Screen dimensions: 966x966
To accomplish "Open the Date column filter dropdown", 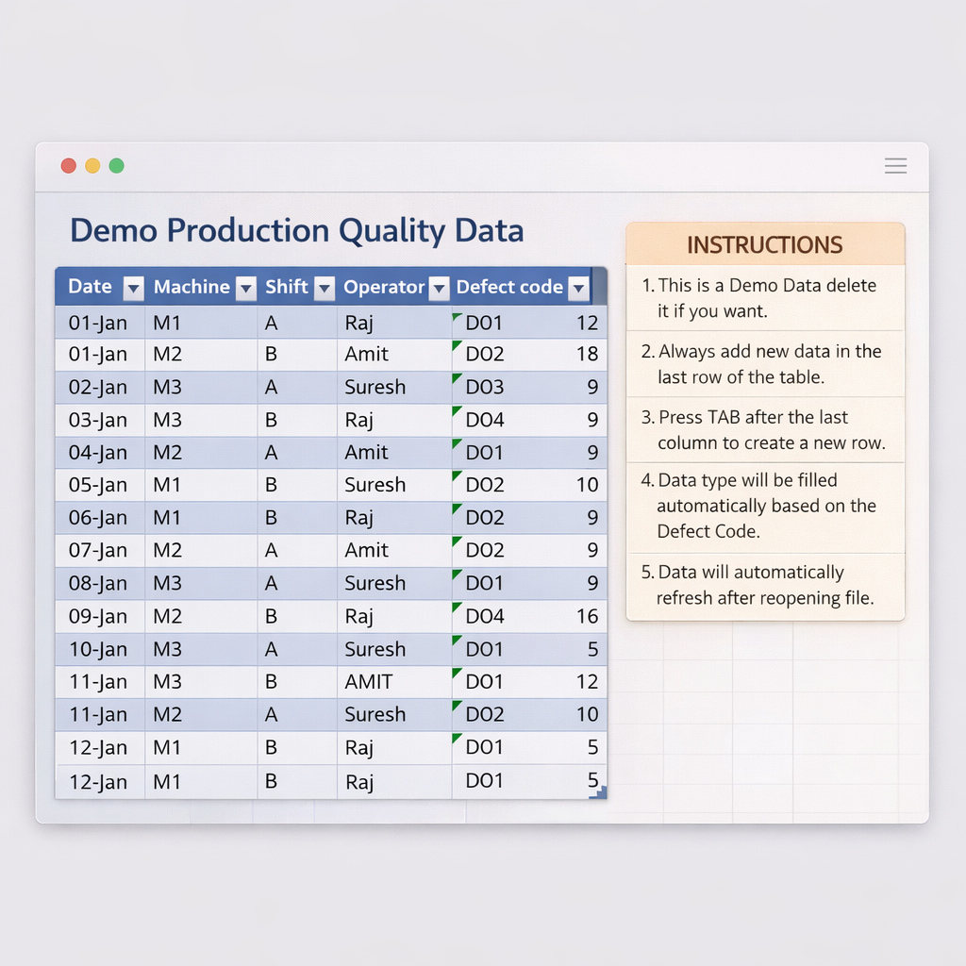I will click(x=133, y=288).
